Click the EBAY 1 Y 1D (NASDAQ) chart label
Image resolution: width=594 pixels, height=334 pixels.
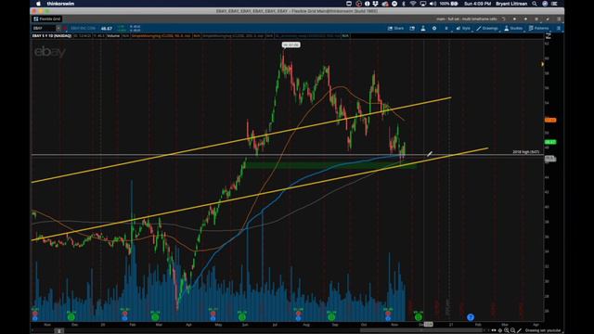click(x=52, y=36)
